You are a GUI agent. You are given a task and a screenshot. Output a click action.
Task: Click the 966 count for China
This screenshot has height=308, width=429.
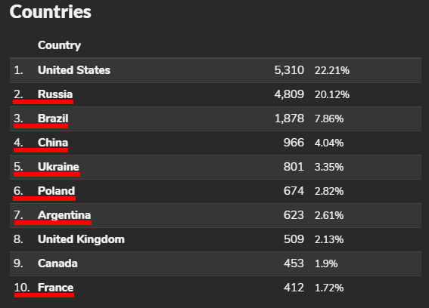(294, 143)
